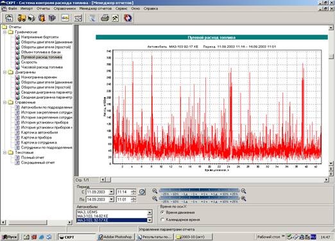Open Сокращенный отчет text report
335x241 pixels.
(x=38, y=163)
